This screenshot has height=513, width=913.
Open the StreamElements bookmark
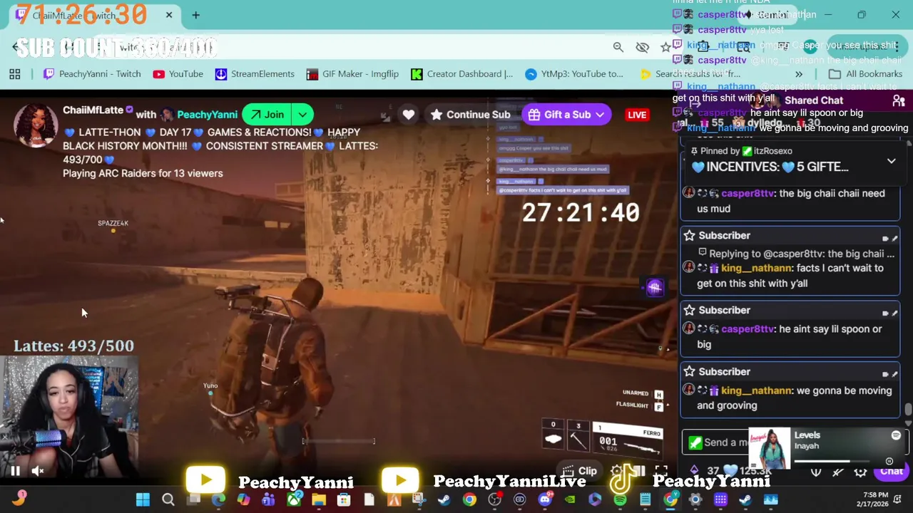[255, 74]
